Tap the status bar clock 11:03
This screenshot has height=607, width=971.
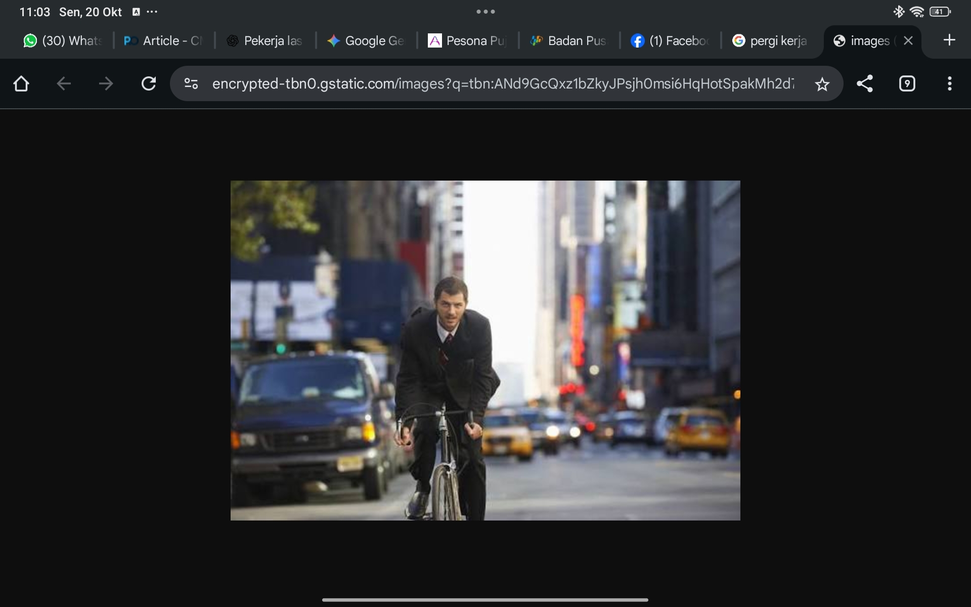pos(34,12)
